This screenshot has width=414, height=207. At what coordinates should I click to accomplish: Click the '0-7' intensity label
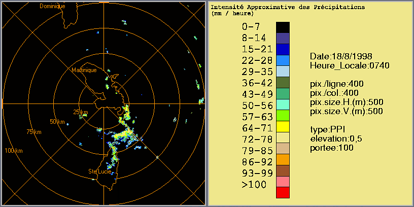point(251,27)
